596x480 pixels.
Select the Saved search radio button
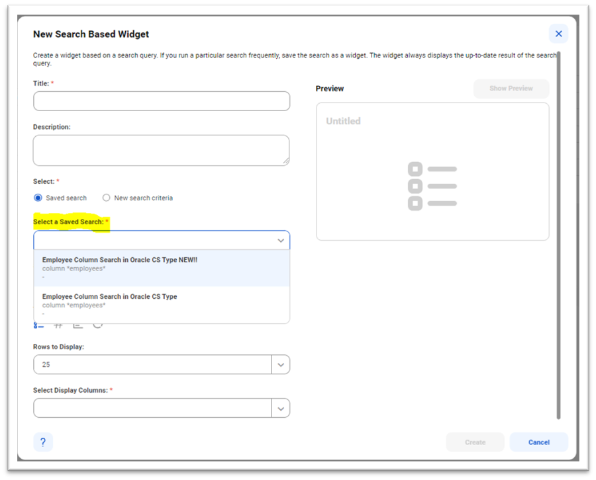click(38, 198)
